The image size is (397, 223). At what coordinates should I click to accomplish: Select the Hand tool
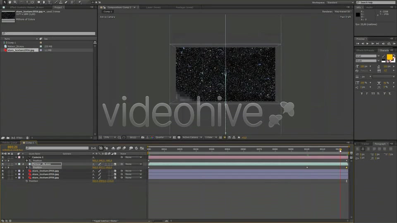coord(10,2)
